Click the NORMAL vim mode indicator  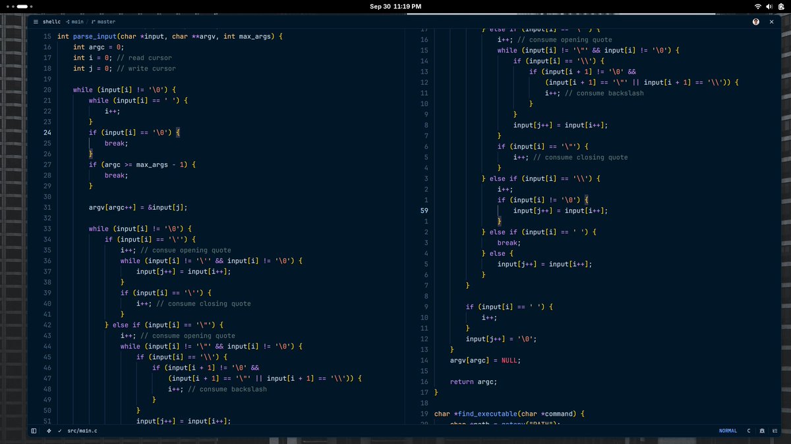coord(728,431)
